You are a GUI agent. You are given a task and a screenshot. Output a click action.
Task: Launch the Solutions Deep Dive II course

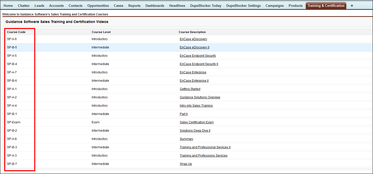click(x=195, y=131)
